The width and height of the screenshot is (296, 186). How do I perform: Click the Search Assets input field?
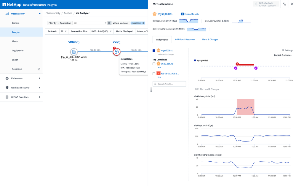[169, 84]
